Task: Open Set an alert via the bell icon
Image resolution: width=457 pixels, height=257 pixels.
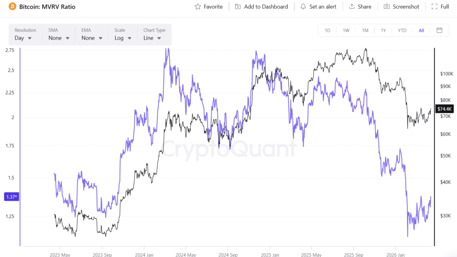Action: point(303,6)
